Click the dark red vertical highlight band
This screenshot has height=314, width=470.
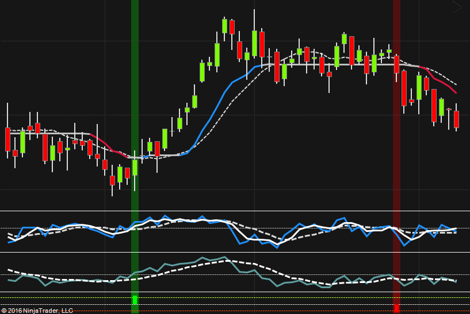pyautogui.click(x=396, y=157)
